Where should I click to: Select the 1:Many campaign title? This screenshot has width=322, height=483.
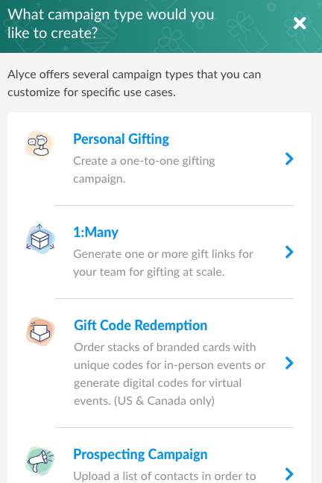point(95,232)
